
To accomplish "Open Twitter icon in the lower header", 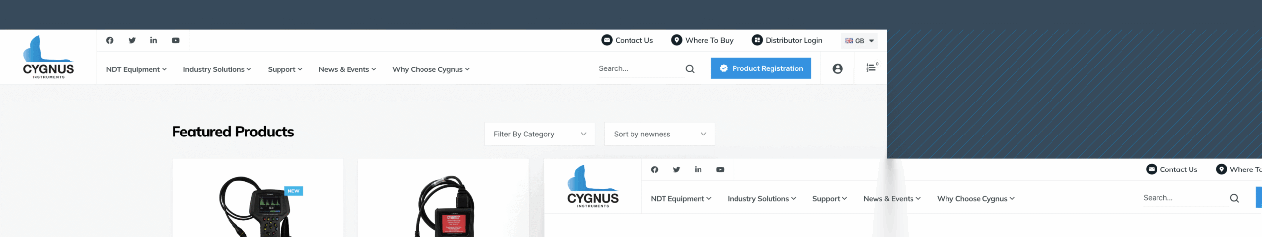I will [x=676, y=169].
